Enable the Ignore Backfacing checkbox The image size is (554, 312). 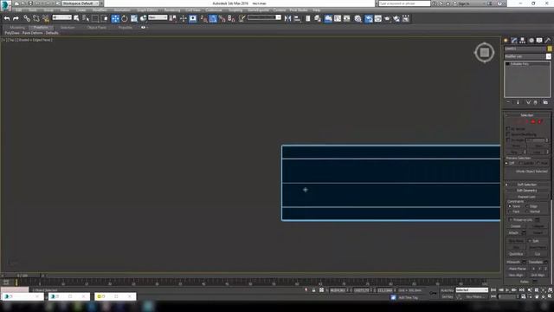pyautogui.click(x=508, y=134)
